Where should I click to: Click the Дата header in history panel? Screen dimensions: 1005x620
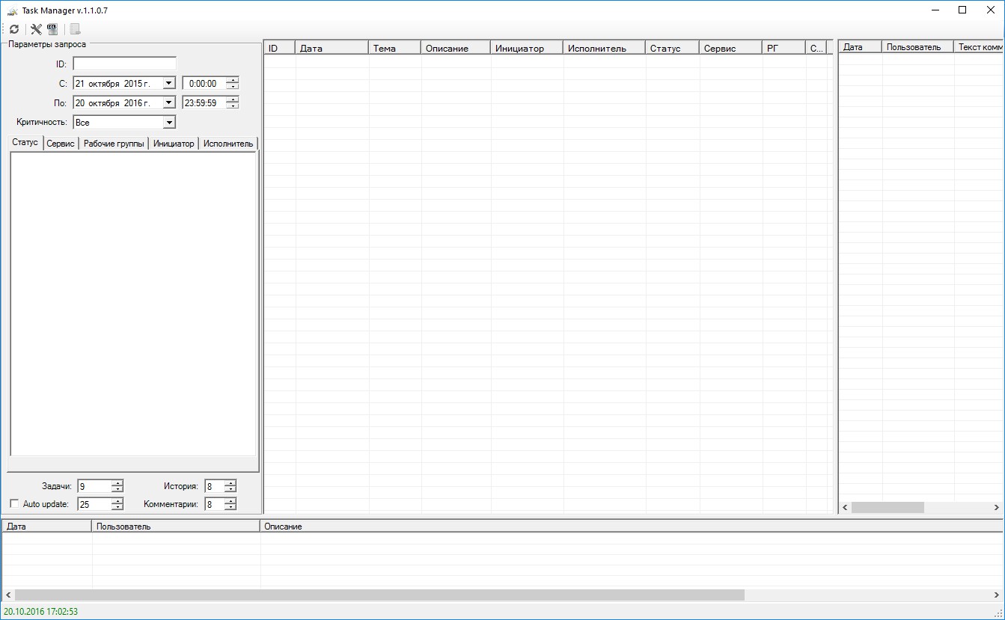(47, 527)
